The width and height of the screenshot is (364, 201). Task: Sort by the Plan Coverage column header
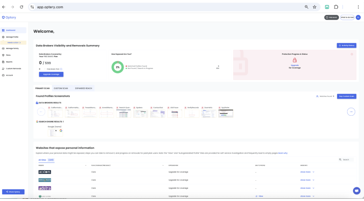[x=101, y=166]
